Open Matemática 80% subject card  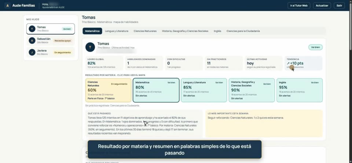point(156,90)
